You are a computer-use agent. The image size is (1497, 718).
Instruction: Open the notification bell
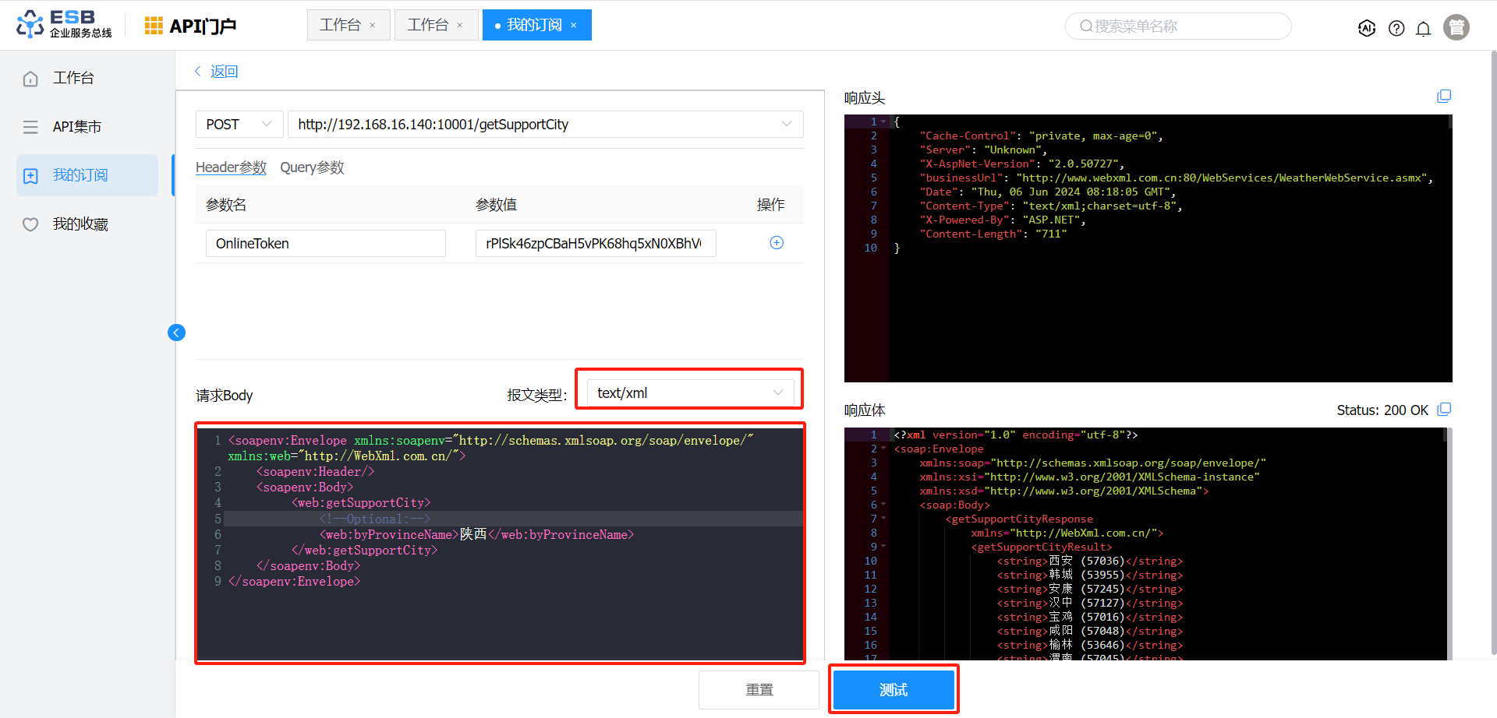tap(1423, 29)
